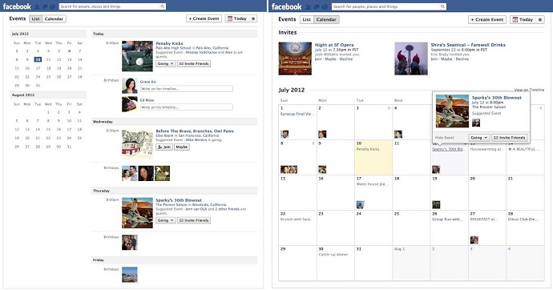Open messages icon in left window header

[x=45, y=6]
